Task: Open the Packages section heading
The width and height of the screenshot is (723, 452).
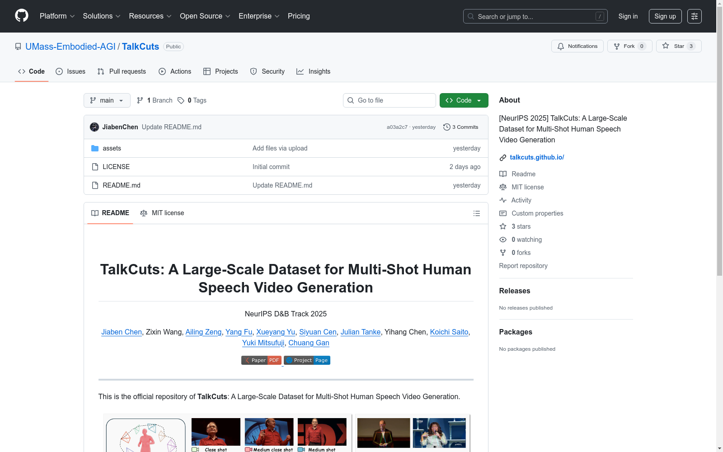Action: (516, 332)
